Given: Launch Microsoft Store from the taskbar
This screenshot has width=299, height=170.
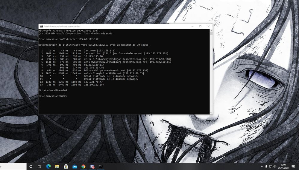Looking at the screenshot, I should tap(66, 166).
